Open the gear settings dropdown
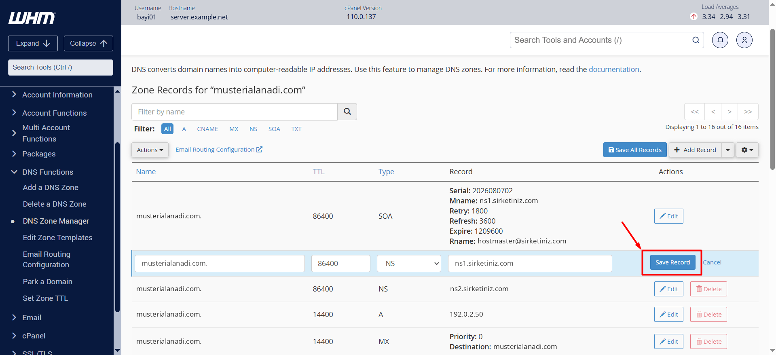Screen dimensions: 776x355 747,150
